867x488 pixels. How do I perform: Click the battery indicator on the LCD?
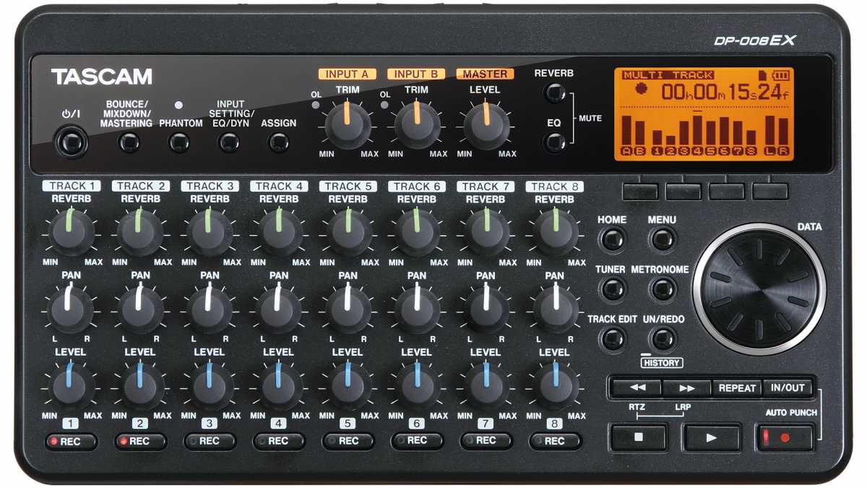tap(780, 74)
